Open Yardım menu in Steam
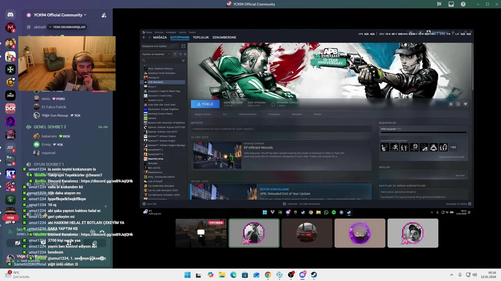Viewport: 501px width, 281px height. pyautogui.click(x=192, y=32)
